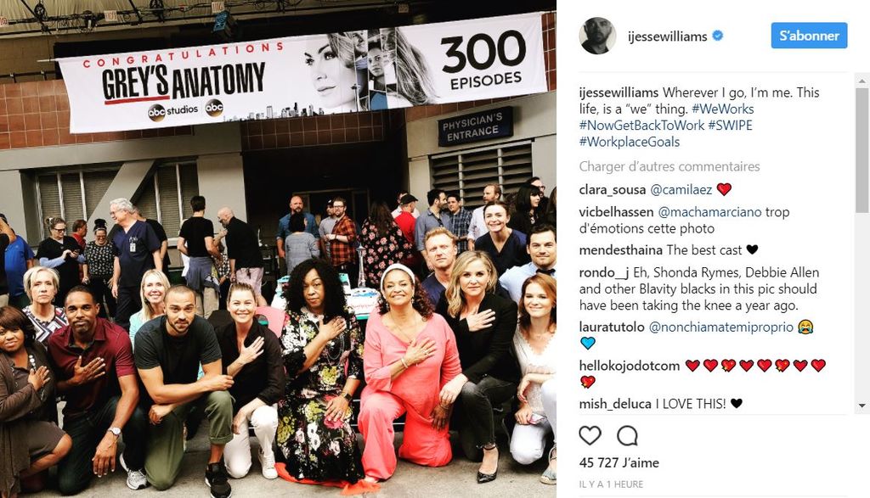Open the comment bubble icon
This screenshot has width=870, height=498.
[x=627, y=436]
